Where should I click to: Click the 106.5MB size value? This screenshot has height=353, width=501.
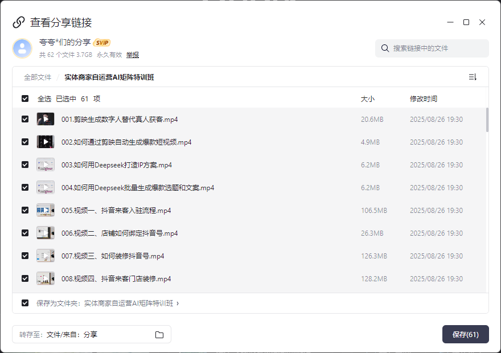click(374, 211)
